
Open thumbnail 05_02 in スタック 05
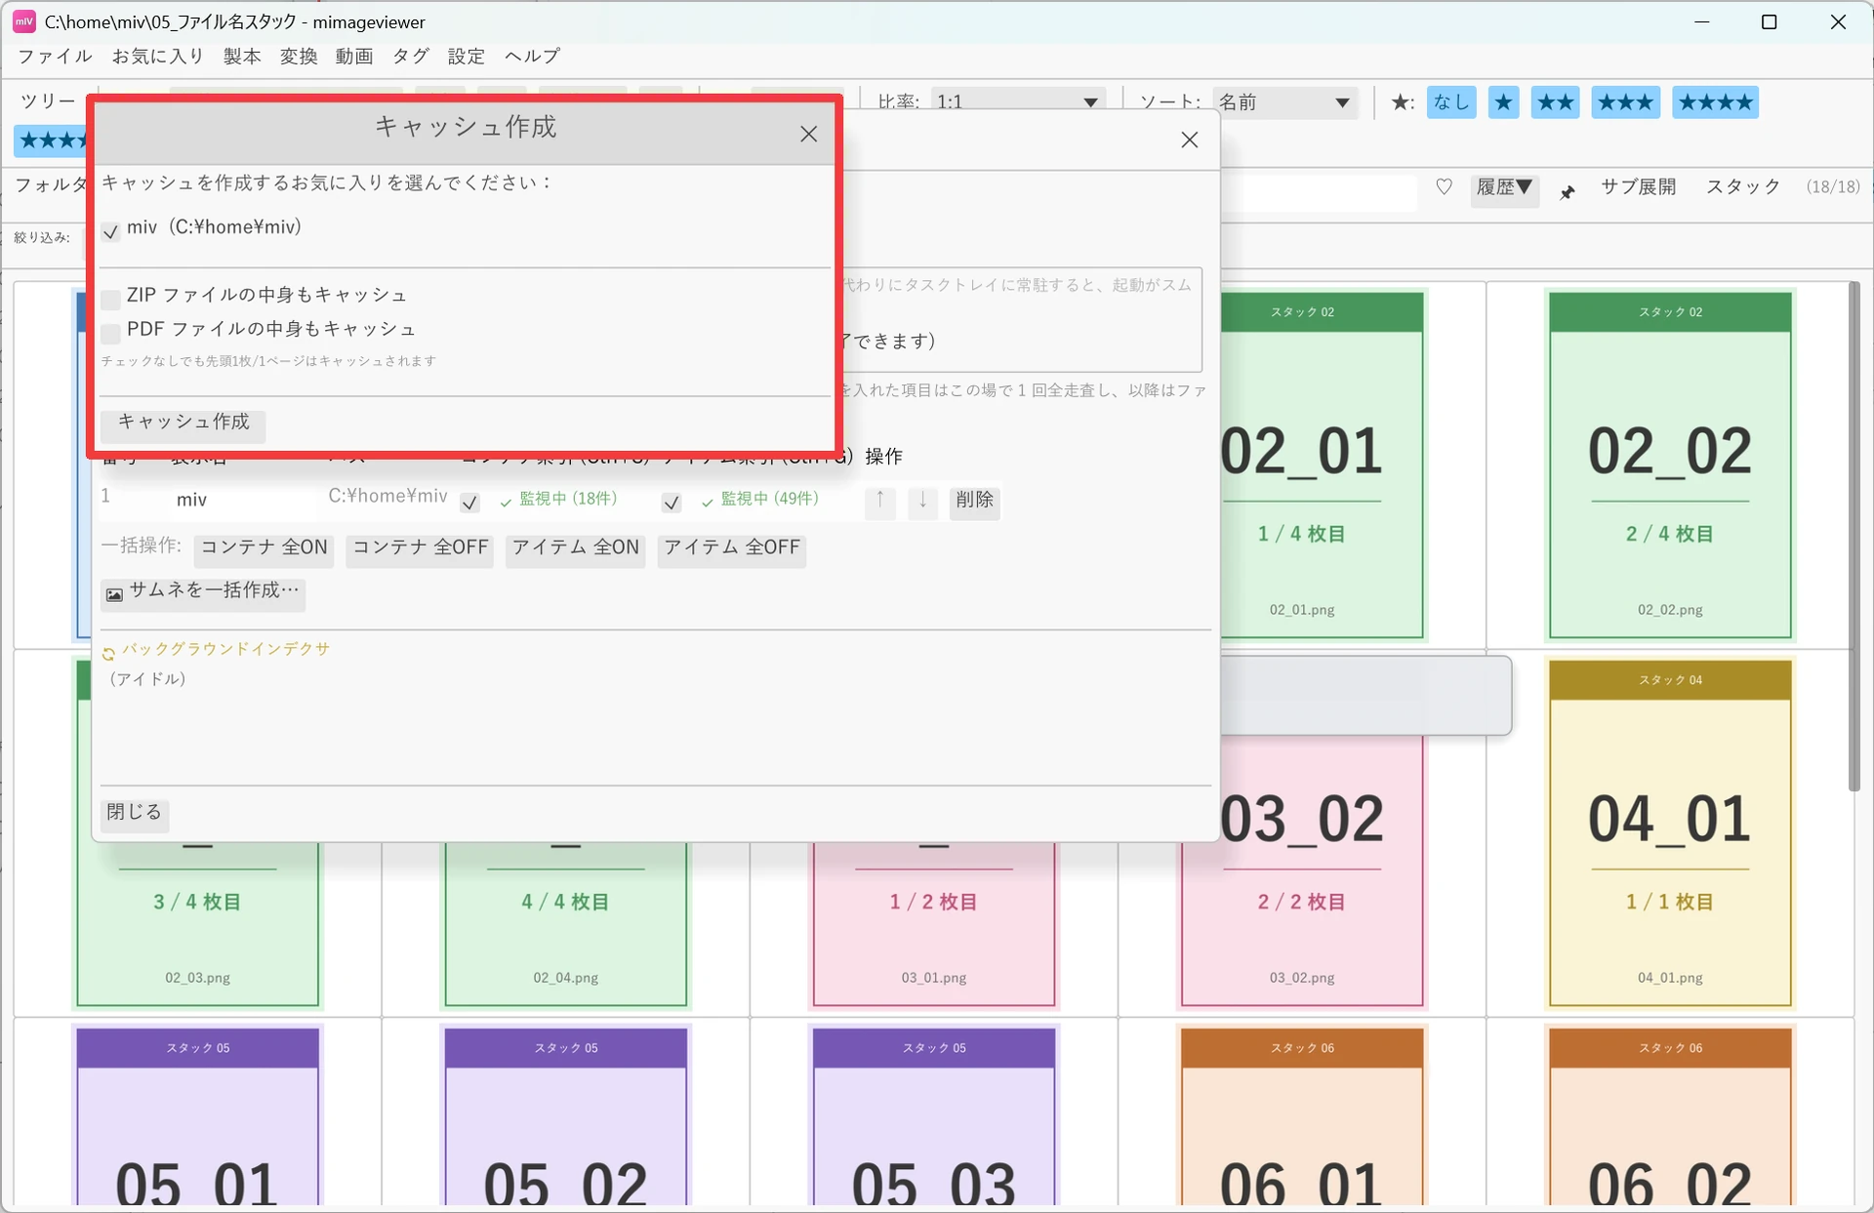(x=565, y=1116)
